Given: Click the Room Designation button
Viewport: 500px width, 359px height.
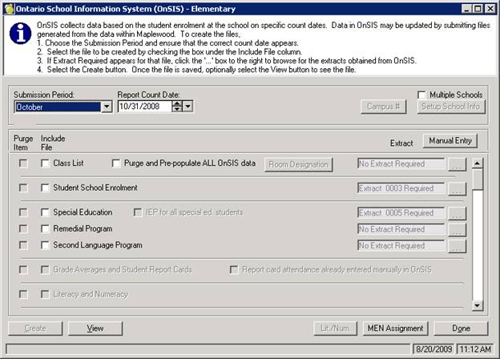Looking at the screenshot, I should coord(298,164).
